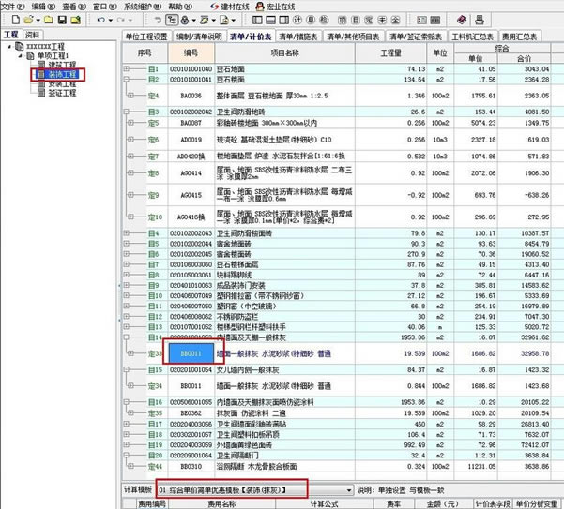Click the 编号 column header
564x509 pixels.
(x=191, y=52)
